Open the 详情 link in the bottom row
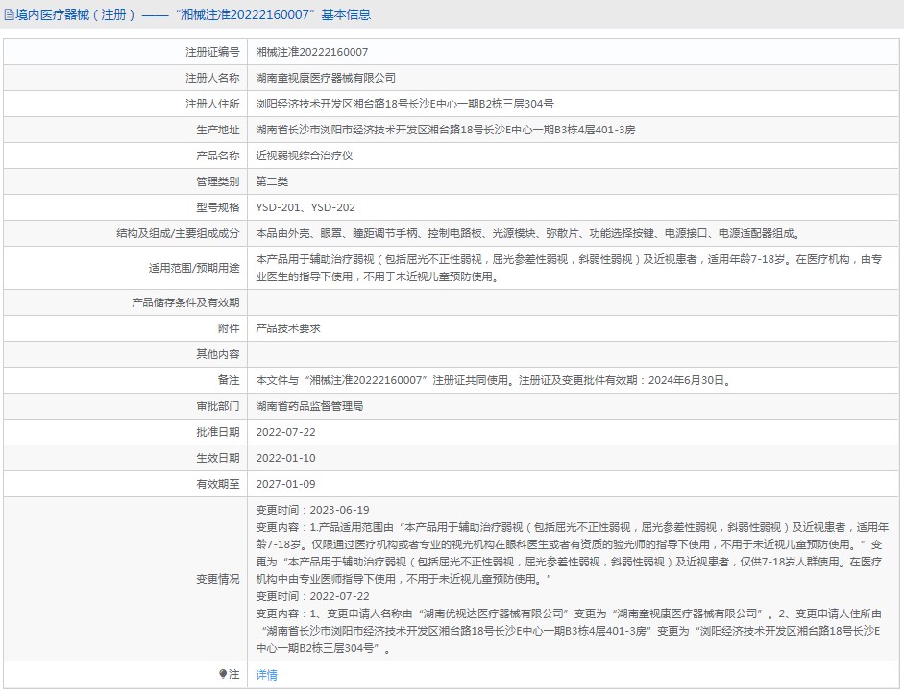The width and height of the screenshot is (904, 697). point(266,675)
